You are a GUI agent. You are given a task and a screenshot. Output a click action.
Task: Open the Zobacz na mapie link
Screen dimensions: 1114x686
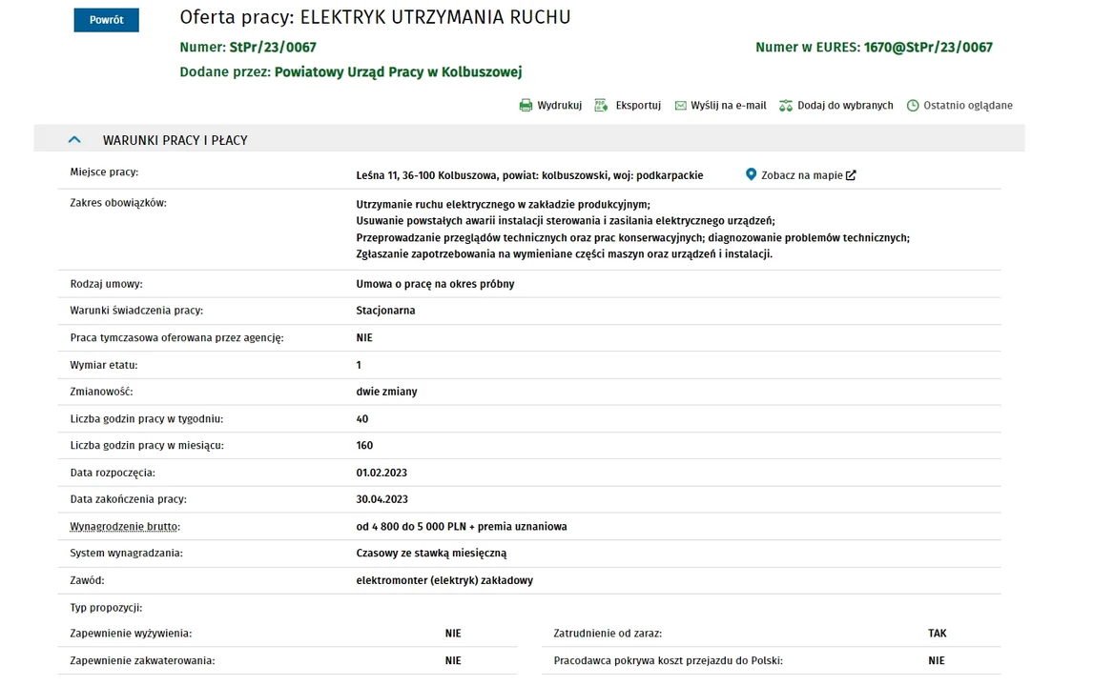[x=802, y=175]
